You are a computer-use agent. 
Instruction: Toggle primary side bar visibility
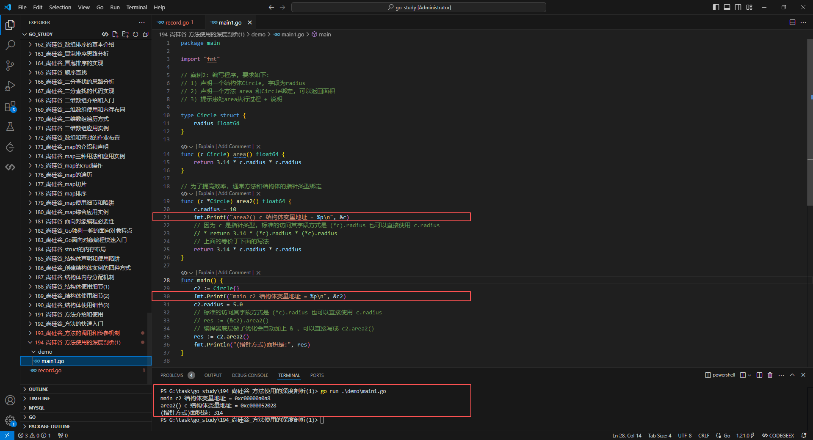click(716, 7)
